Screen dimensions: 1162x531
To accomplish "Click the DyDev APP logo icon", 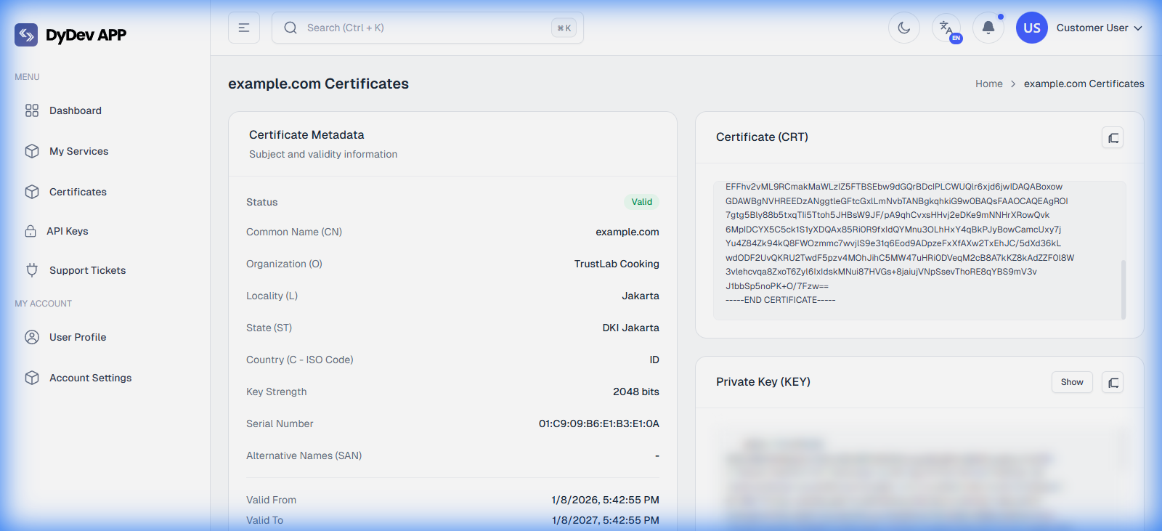I will coord(26,35).
